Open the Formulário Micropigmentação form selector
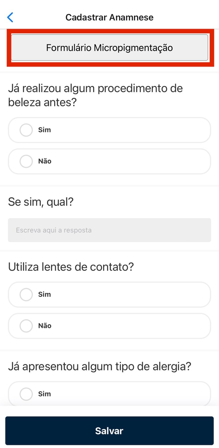 coord(109,48)
